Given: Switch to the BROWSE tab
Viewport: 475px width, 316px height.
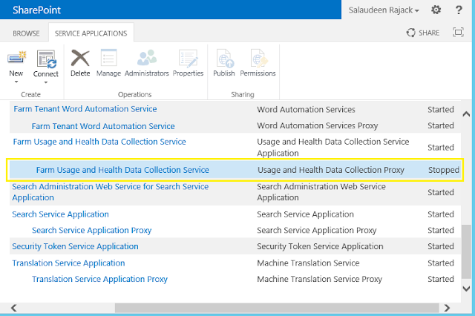Looking at the screenshot, I should click(x=26, y=33).
